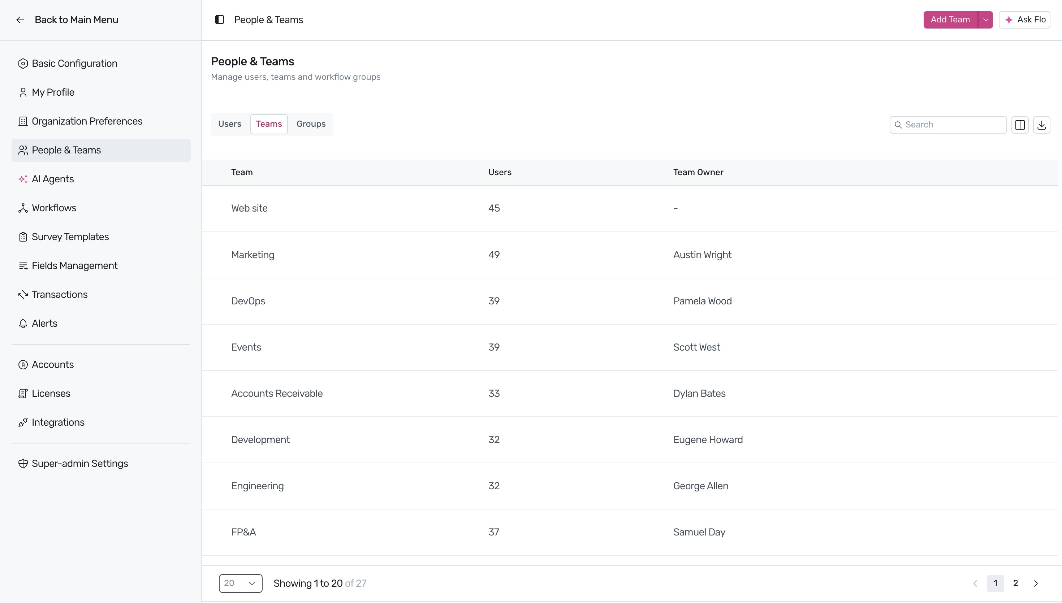1062x603 pixels.
Task: Click the 49 users count for Marketing
Action: [494, 255]
